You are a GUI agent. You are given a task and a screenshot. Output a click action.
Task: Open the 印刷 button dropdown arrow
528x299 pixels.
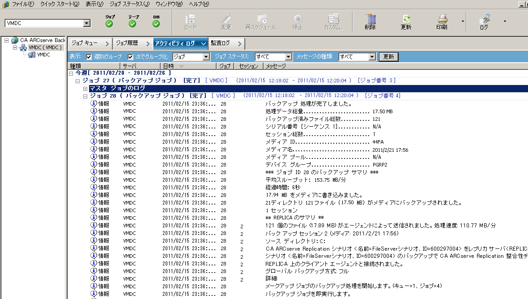click(x=463, y=21)
